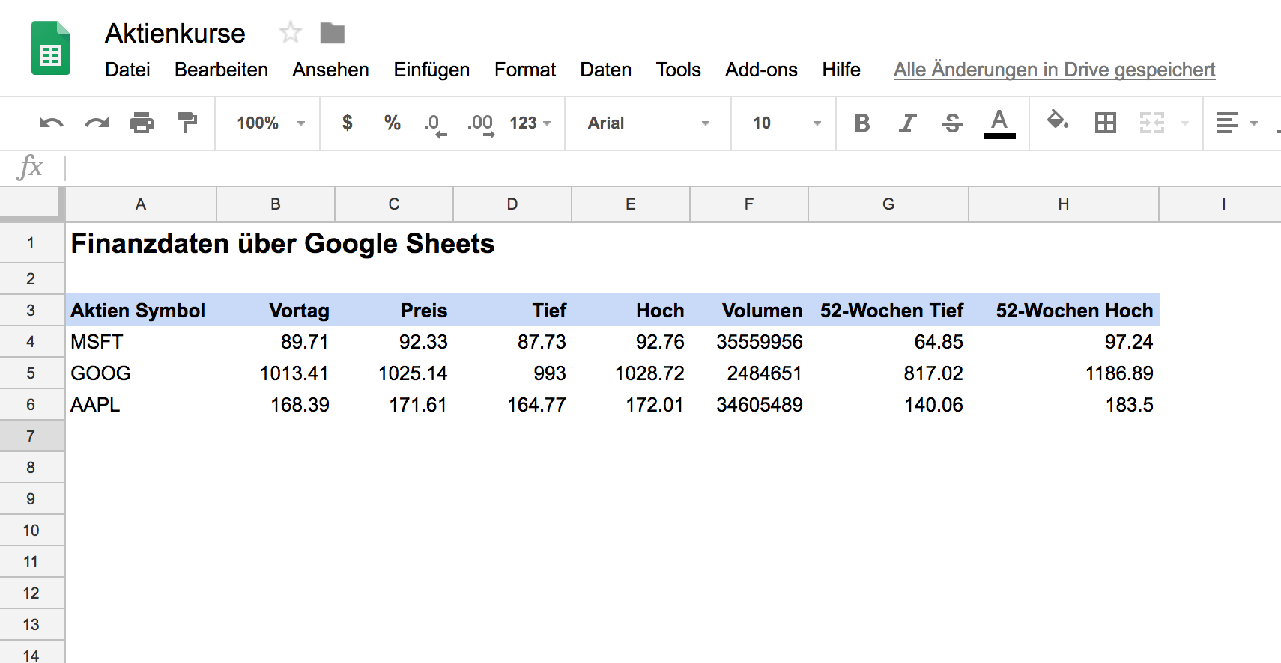Click the 'Volumen' header cell
1281x663 pixels.
coord(749,310)
